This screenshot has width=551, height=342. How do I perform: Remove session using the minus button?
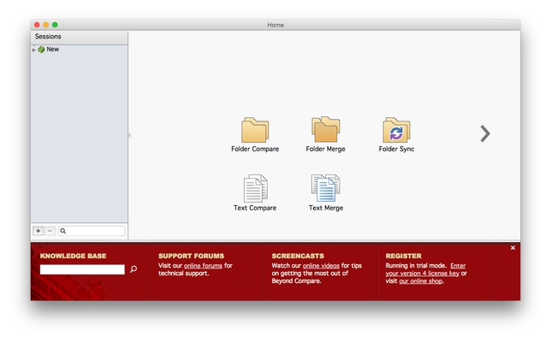coord(50,231)
